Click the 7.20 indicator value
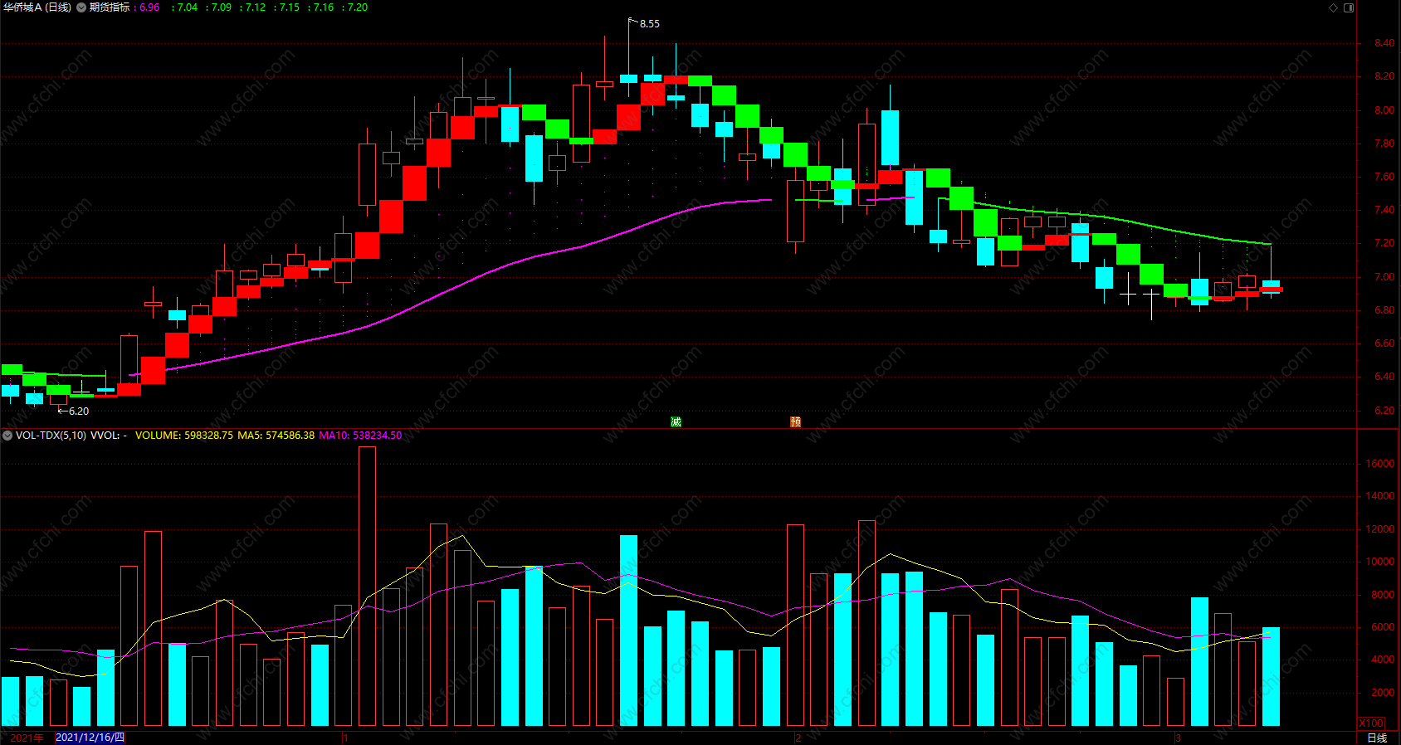Viewport: 1401px width, 745px height. pyautogui.click(x=358, y=7)
